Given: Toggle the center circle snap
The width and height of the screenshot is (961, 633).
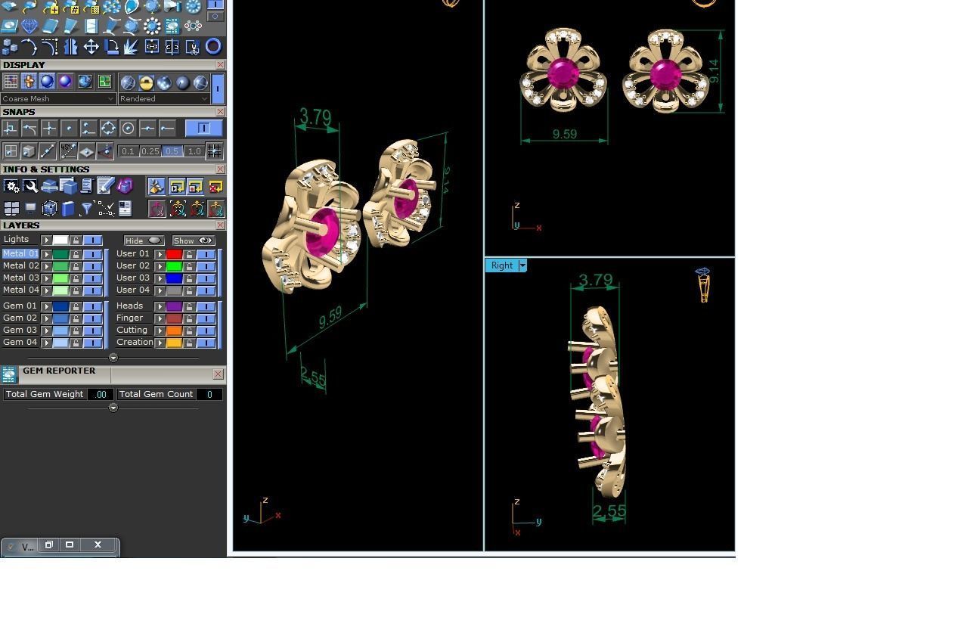Looking at the screenshot, I should [x=128, y=129].
